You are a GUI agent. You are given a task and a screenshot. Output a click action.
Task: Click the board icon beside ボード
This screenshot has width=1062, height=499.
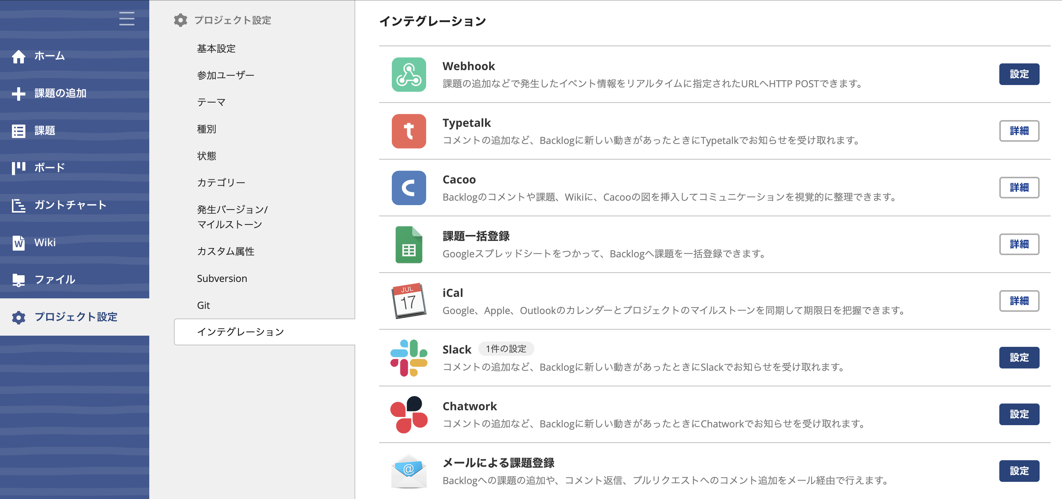(19, 168)
